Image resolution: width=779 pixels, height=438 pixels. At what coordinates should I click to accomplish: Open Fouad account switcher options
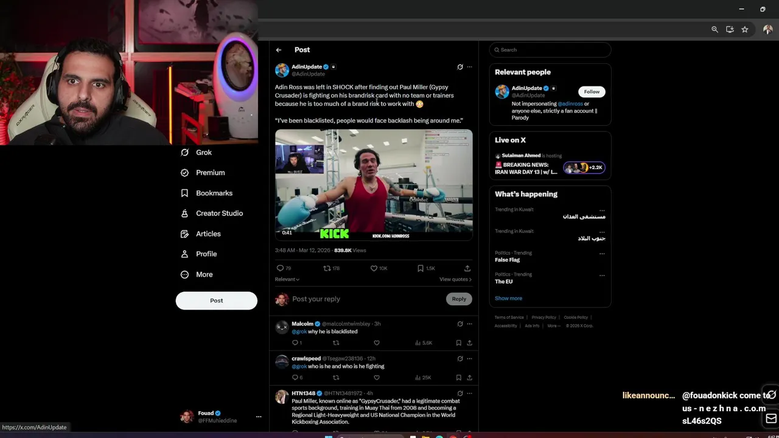[259, 417]
